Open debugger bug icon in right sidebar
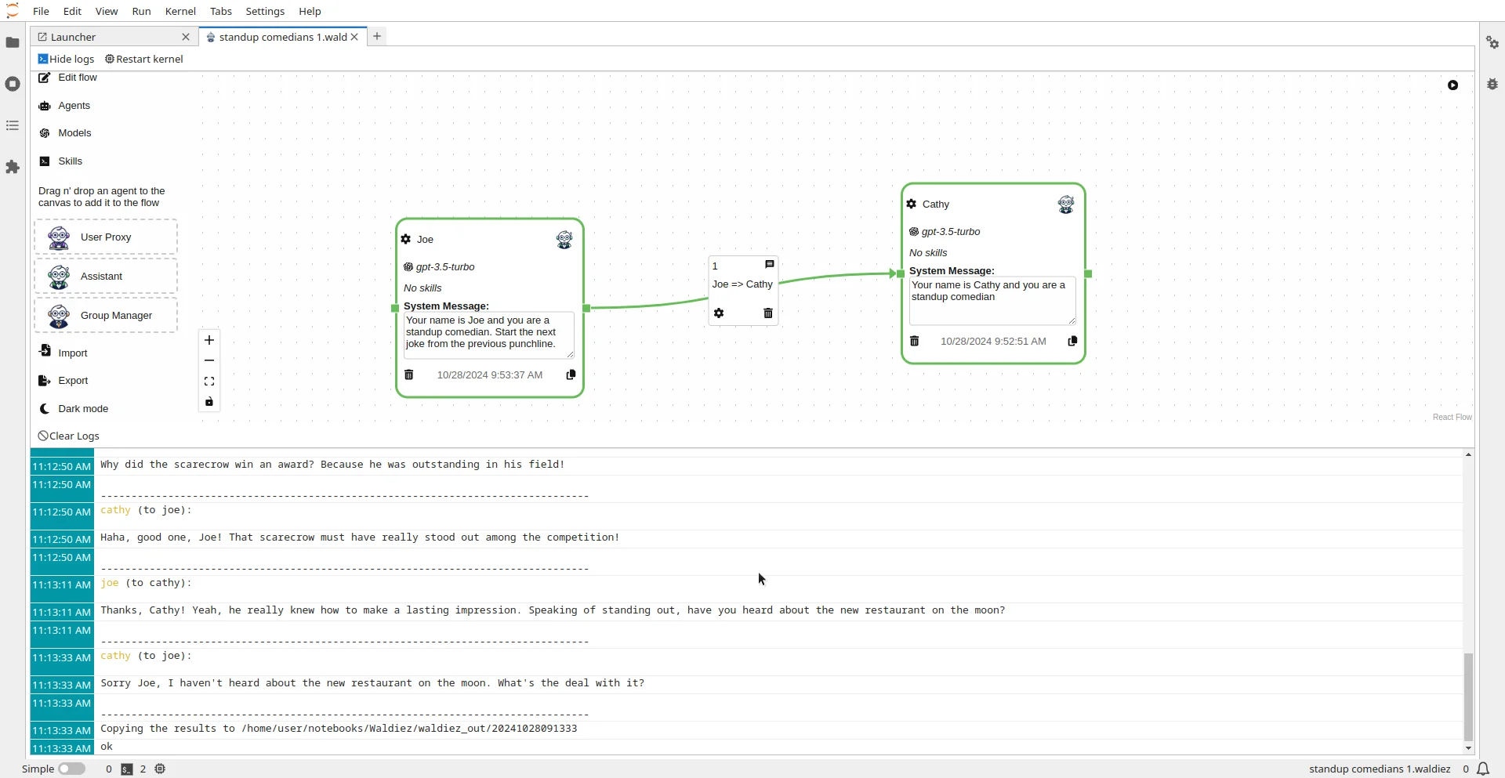1505x778 pixels. click(1492, 84)
